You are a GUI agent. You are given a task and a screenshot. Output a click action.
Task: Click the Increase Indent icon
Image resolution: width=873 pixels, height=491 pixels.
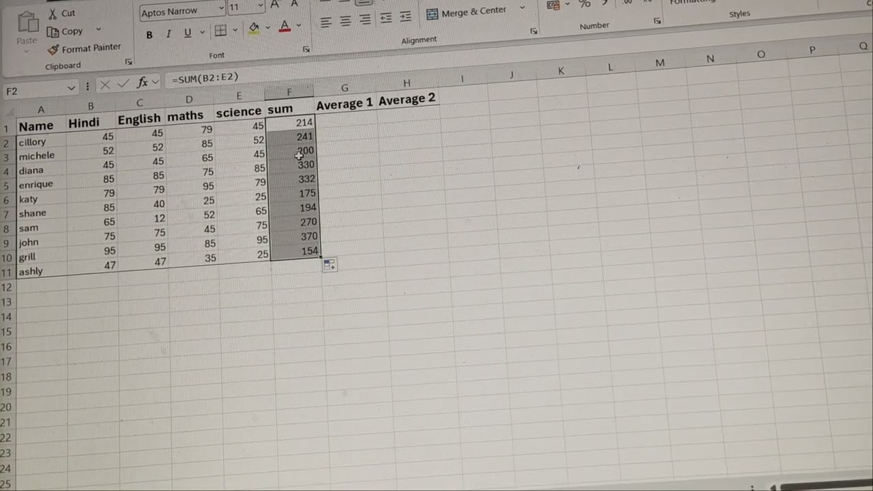[x=406, y=16]
